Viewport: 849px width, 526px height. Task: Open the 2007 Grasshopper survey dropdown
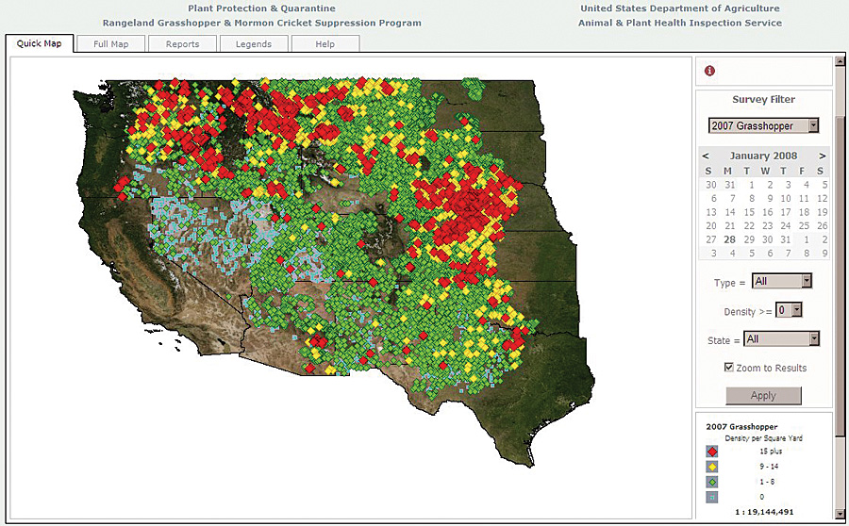763,125
